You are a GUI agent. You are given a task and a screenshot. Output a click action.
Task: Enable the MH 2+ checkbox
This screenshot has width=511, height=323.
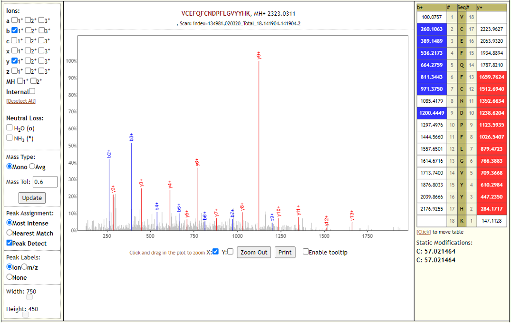[x=34, y=81]
